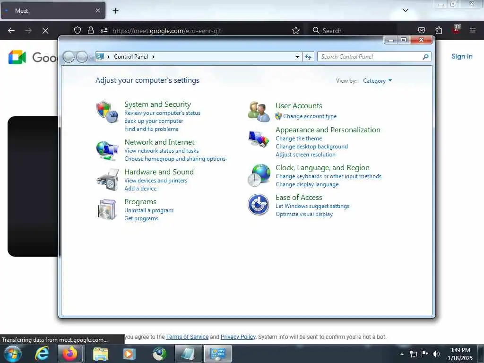Image resolution: width=484 pixels, height=363 pixels.
Task: Click the site lock security icon
Action: 90,30
